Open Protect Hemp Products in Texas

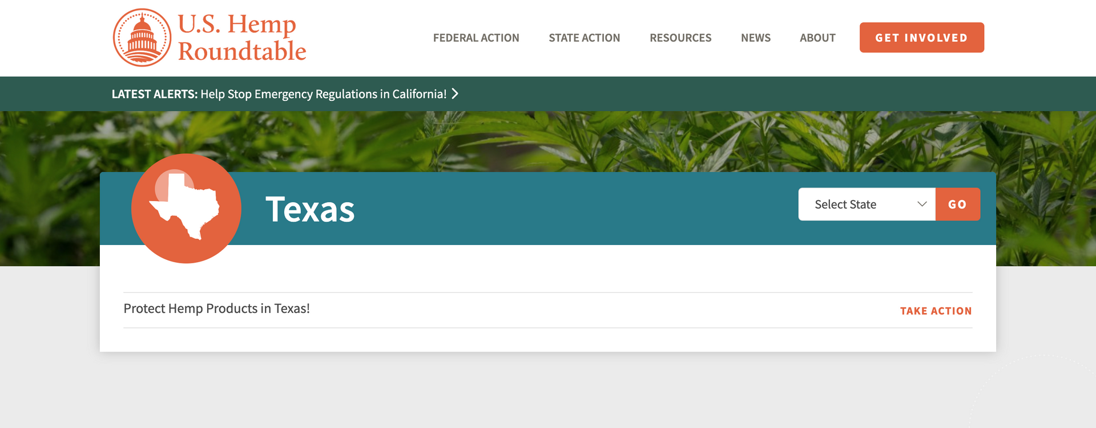click(x=216, y=308)
